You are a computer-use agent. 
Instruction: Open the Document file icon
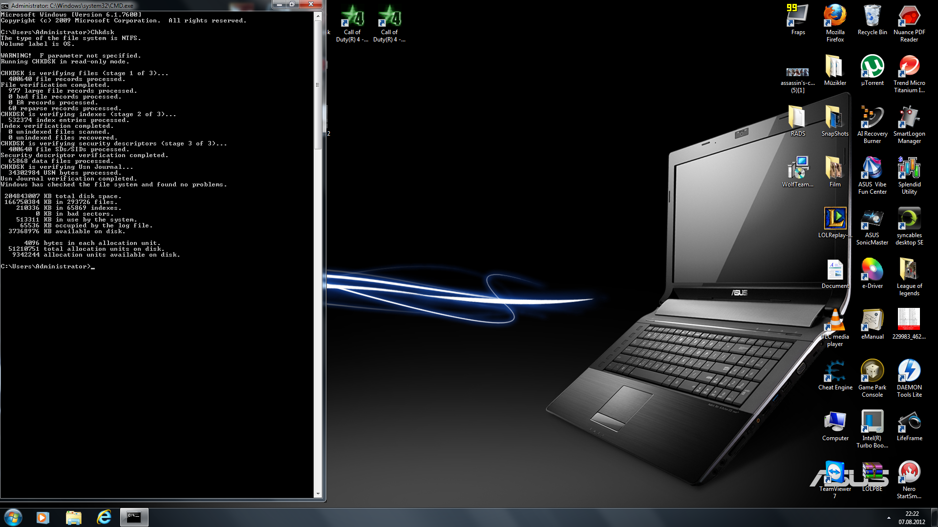(835, 273)
